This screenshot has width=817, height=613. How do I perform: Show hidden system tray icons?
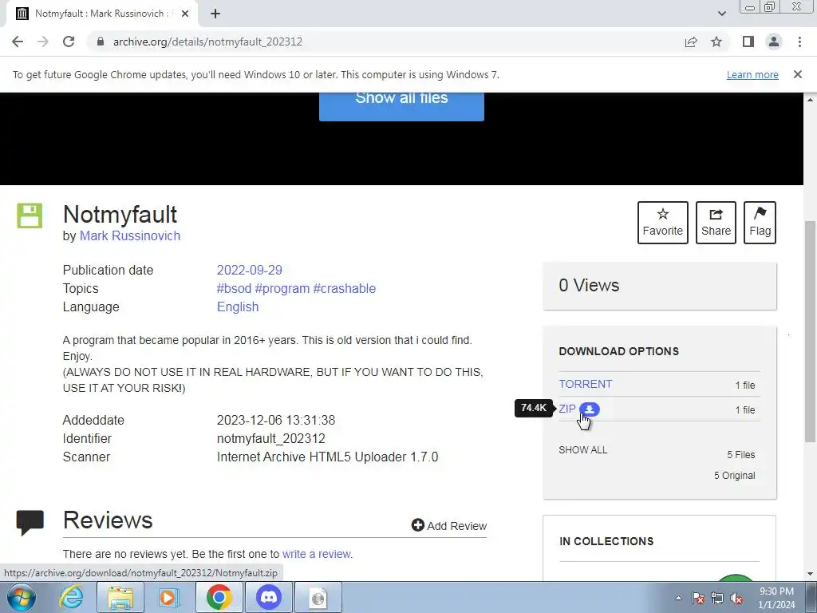678,598
